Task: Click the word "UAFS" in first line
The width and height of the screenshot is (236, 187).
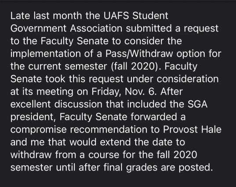Action: pyautogui.click(x=116, y=16)
